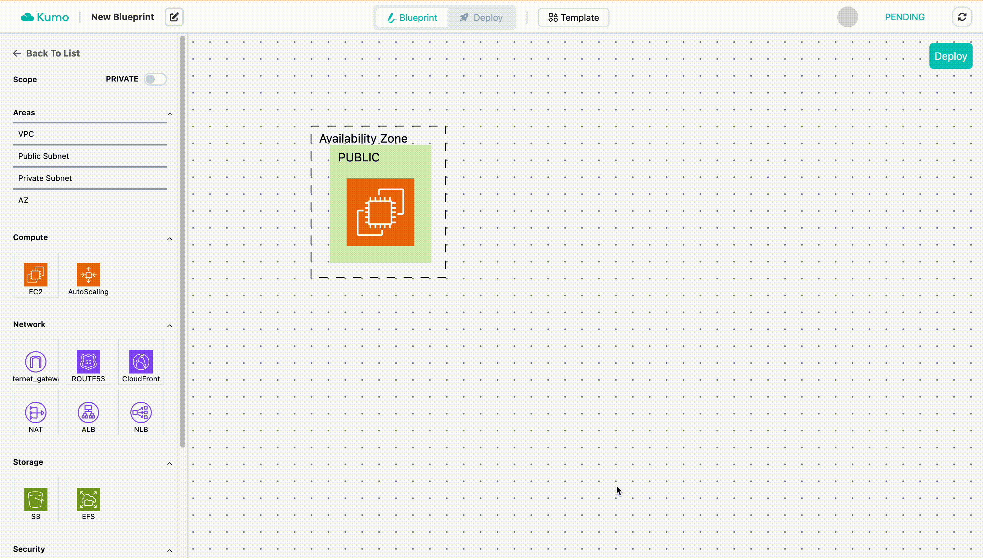Choose the ROUTE53 icon

coord(88,361)
